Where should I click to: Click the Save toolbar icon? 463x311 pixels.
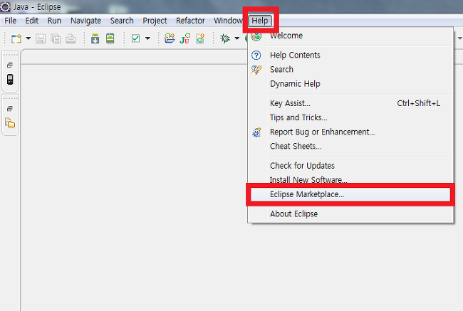(41, 38)
